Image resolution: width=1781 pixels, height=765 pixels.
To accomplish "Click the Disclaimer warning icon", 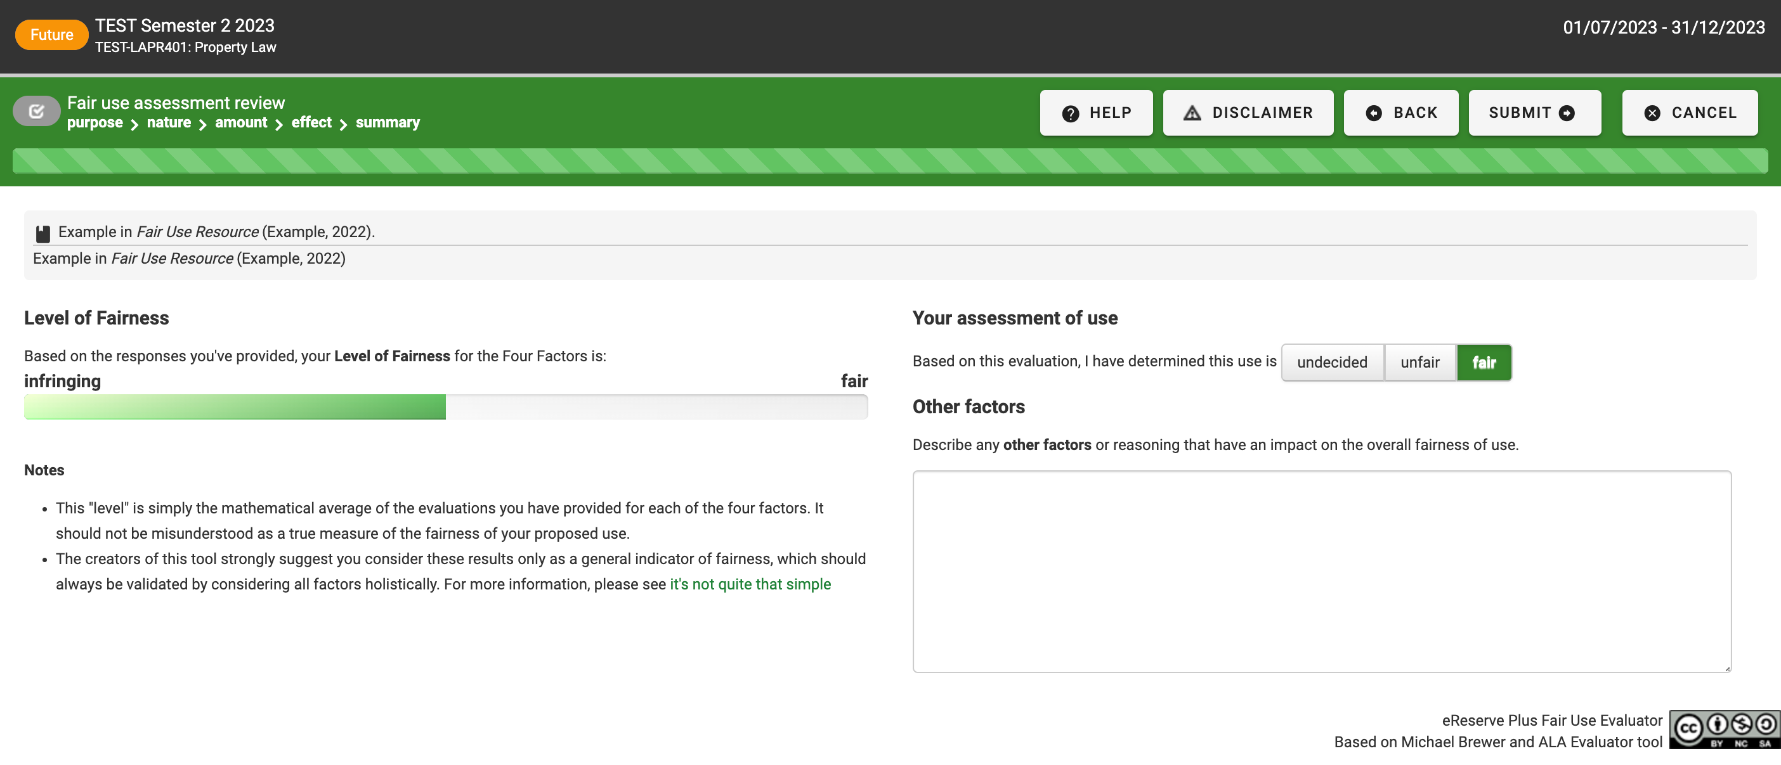I will click(x=1192, y=112).
